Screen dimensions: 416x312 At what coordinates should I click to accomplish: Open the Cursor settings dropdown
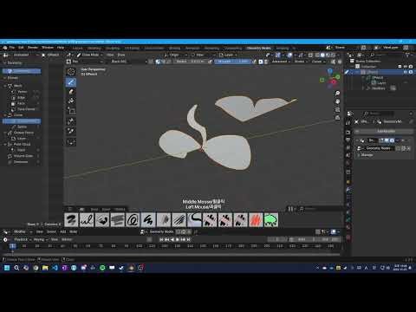(x=318, y=62)
